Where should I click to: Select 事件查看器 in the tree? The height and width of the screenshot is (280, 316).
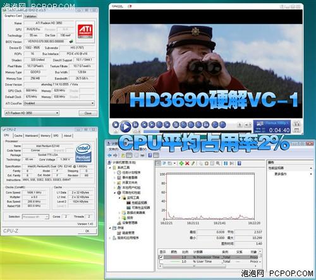click(130, 177)
